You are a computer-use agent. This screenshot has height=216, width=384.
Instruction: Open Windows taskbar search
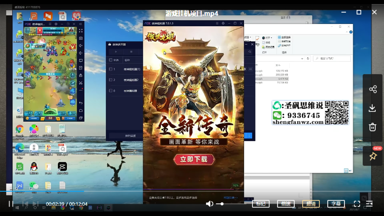(x=26, y=208)
